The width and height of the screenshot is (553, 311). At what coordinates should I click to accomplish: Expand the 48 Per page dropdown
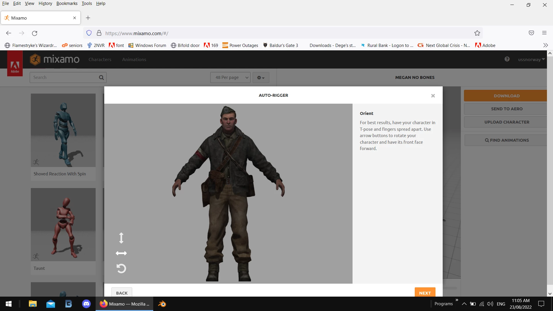point(230,77)
